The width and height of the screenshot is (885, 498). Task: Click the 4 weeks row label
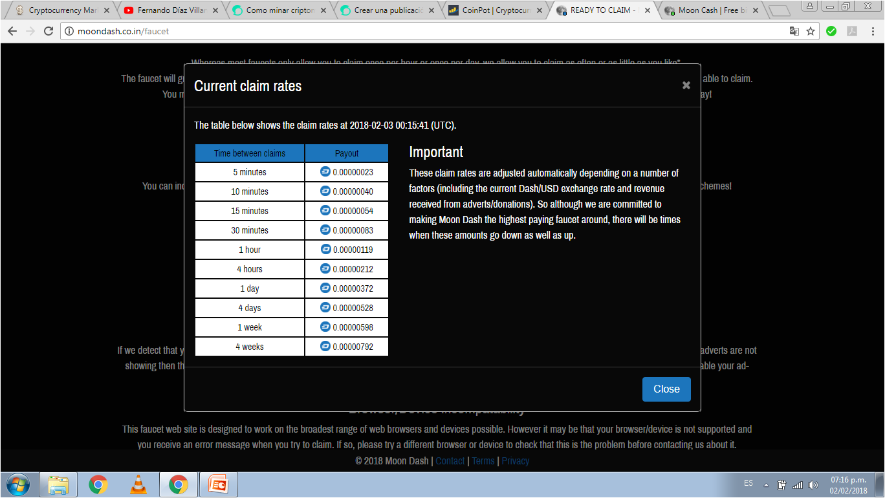[250, 347]
